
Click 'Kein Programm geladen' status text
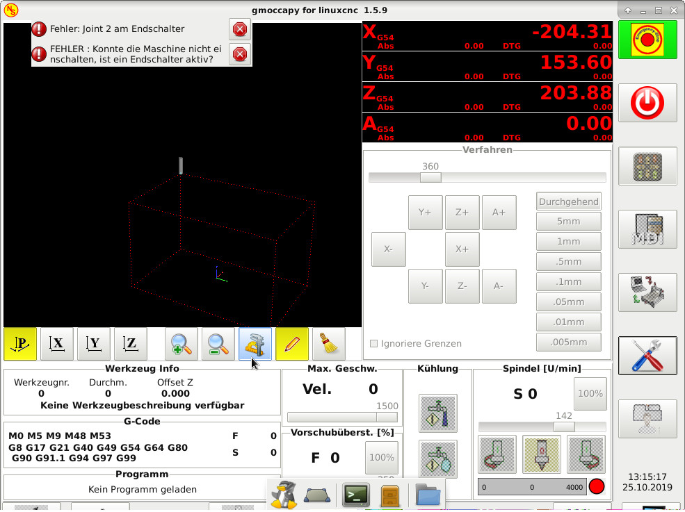click(x=143, y=489)
